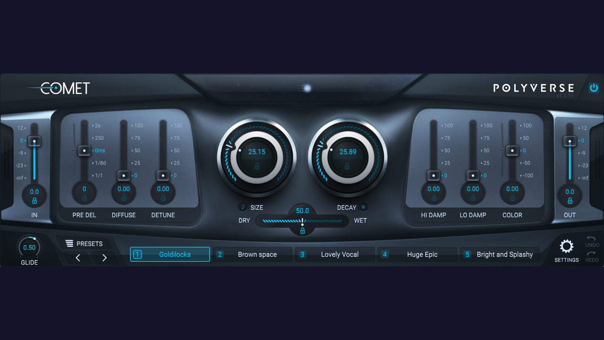Select preset slot 4 Huge Epic
604x340 pixels.
(x=418, y=254)
